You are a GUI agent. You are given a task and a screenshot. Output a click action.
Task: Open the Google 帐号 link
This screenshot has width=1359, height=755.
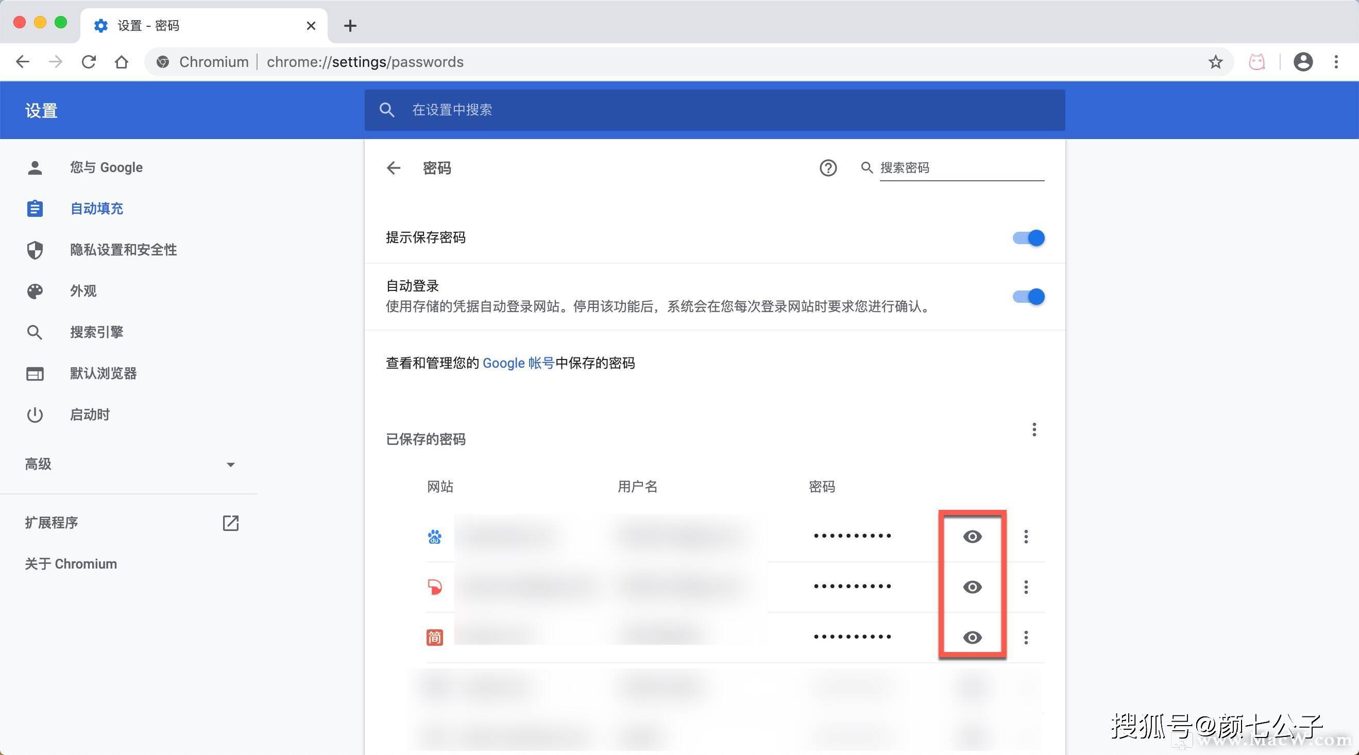point(518,363)
